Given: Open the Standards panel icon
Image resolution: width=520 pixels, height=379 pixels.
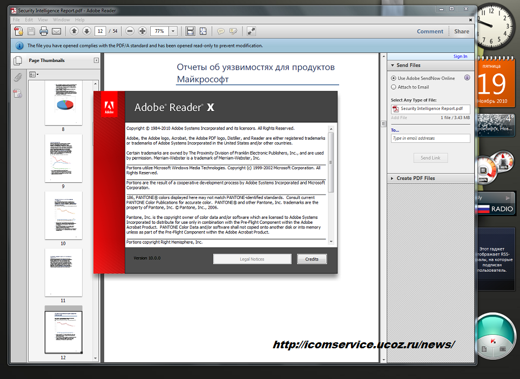Looking at the screenshot, I should (x=18, y=94).
